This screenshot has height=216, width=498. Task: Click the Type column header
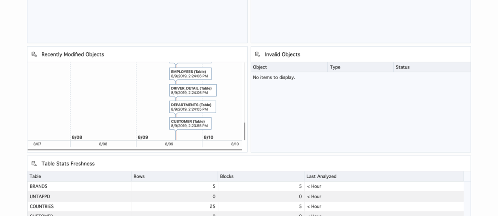[360, 67]
